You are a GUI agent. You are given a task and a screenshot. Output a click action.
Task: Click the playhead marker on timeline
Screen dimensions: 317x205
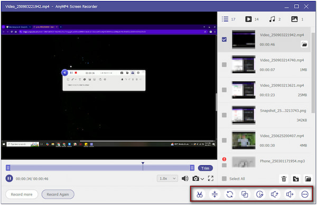pos(143,163)
